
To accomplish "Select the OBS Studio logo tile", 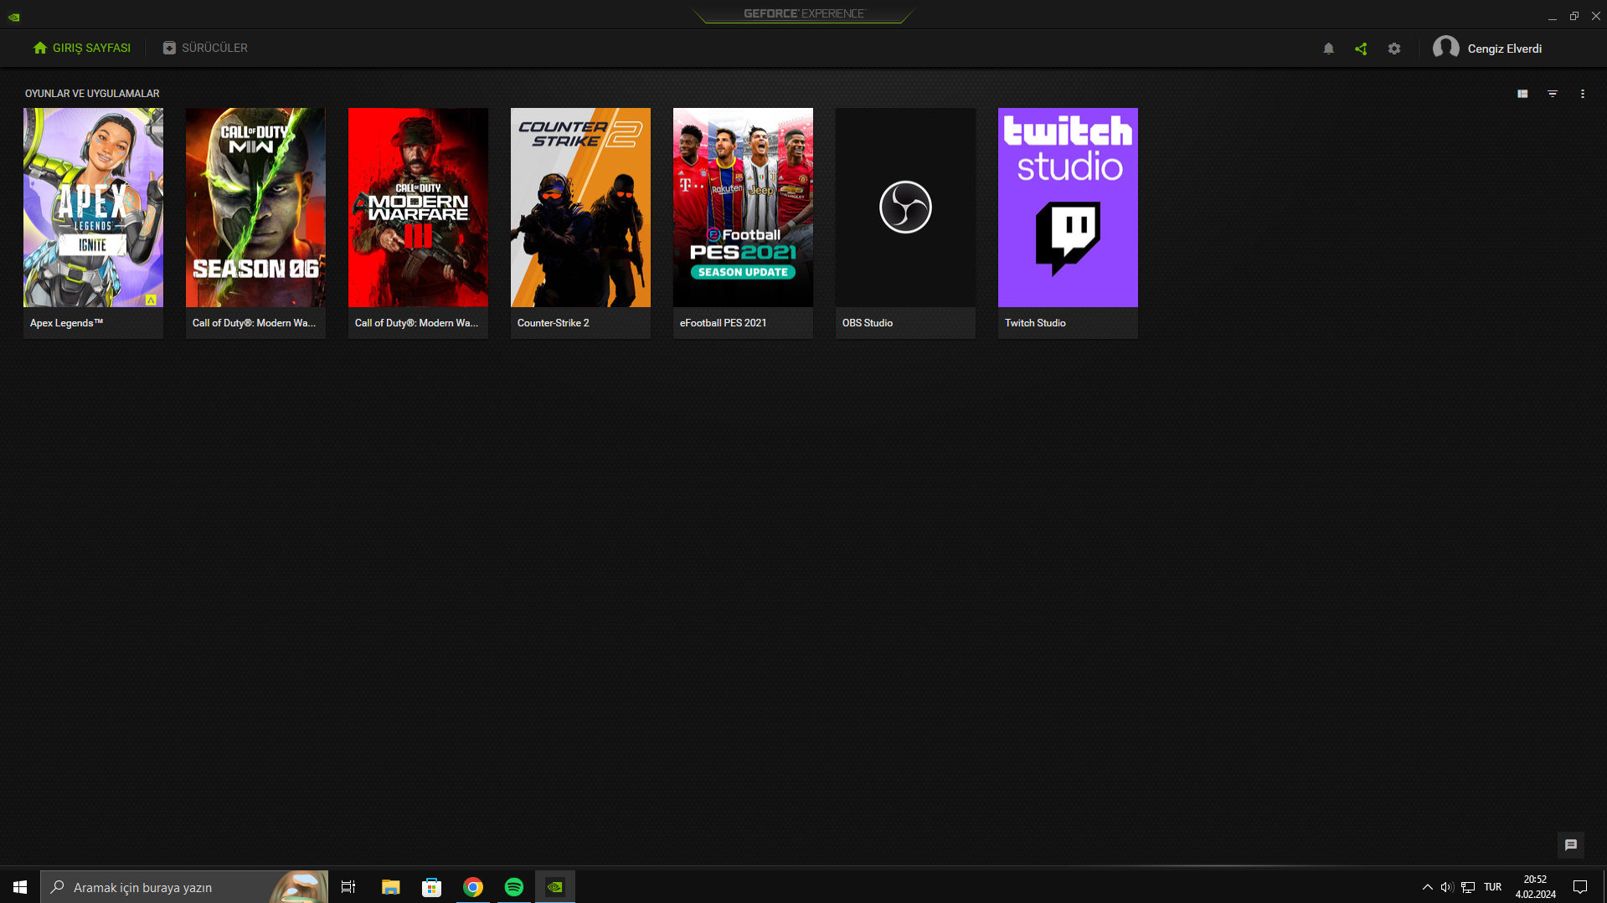I will pos(905,208).
